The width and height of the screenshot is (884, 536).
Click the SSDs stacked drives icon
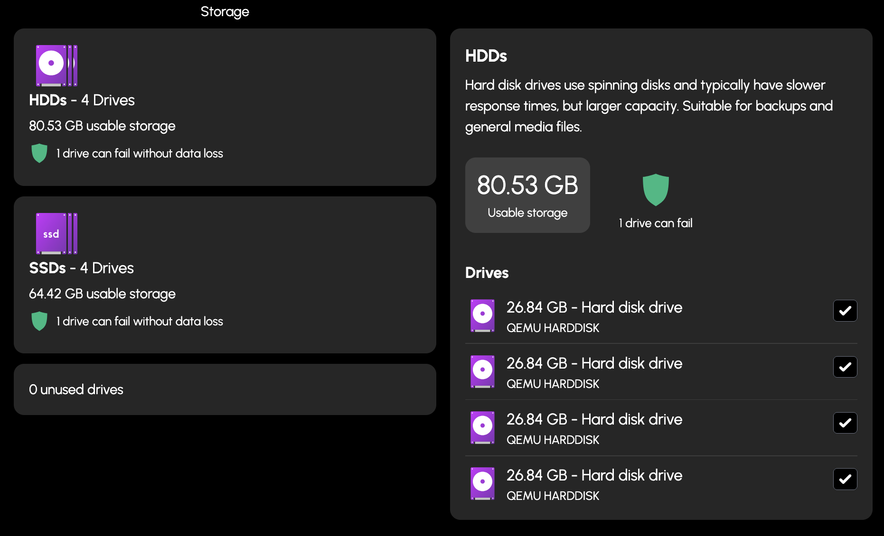[56, 233]
